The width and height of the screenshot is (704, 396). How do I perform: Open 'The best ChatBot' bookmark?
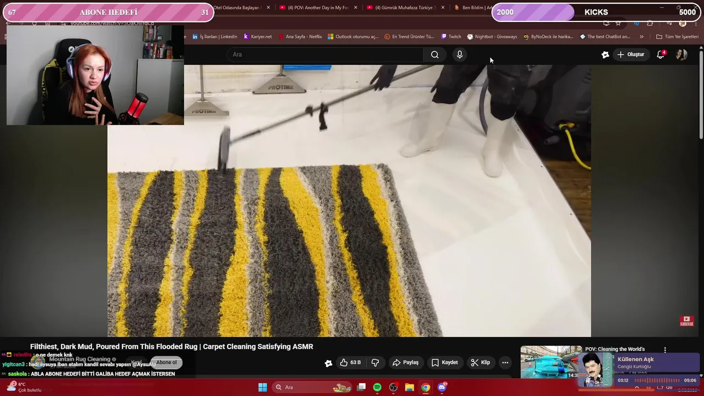click(605, 37)
